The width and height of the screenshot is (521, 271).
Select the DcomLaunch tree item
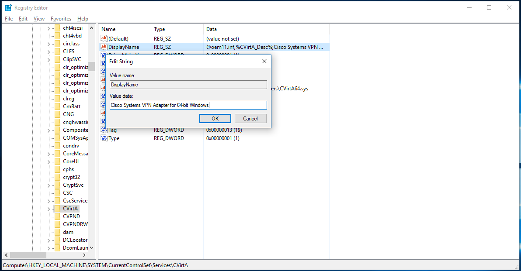(76, 248)
